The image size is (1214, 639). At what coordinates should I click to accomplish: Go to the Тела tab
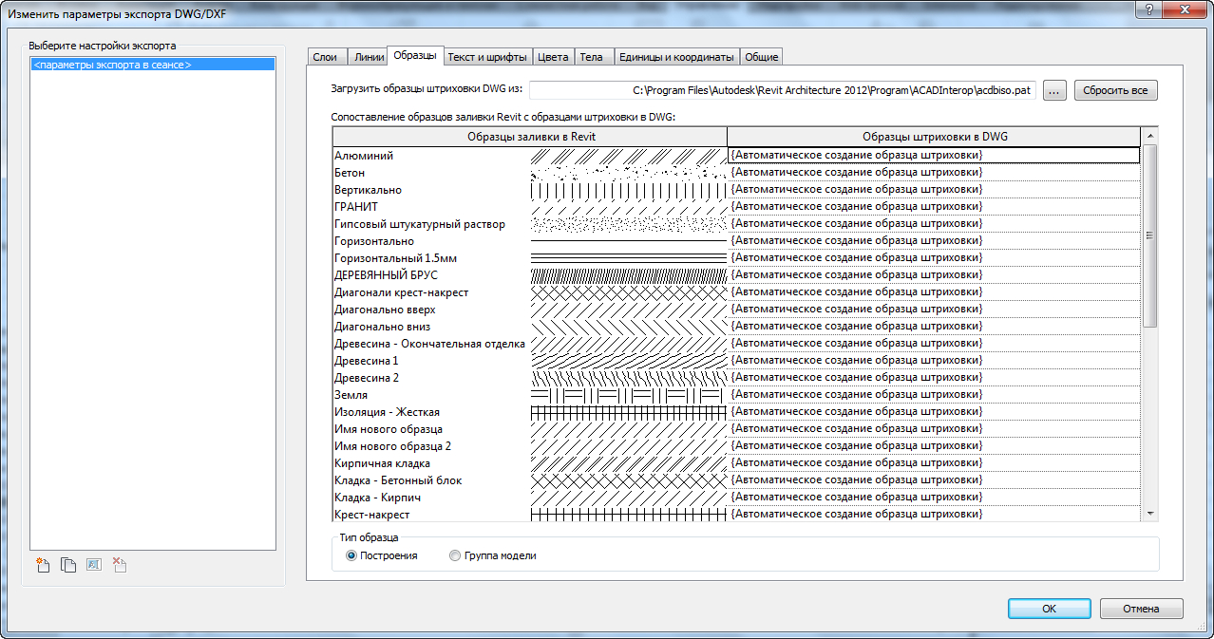tap(591, 57)
